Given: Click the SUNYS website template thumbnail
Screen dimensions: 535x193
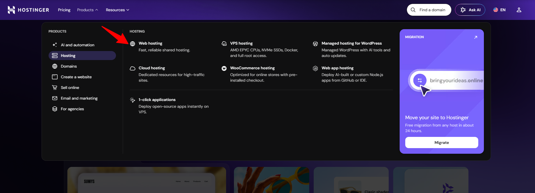Looking at the screenshot, I should 147,180.
